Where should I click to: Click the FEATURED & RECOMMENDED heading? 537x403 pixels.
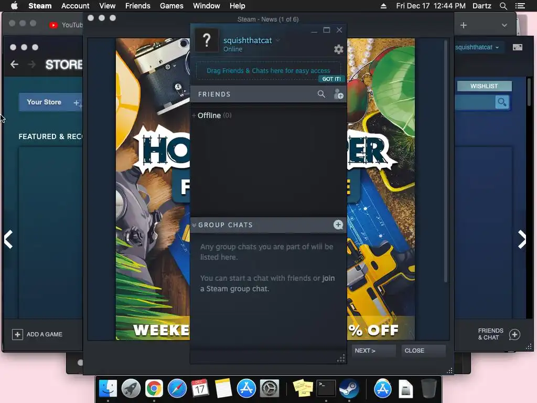click(51, 136)
